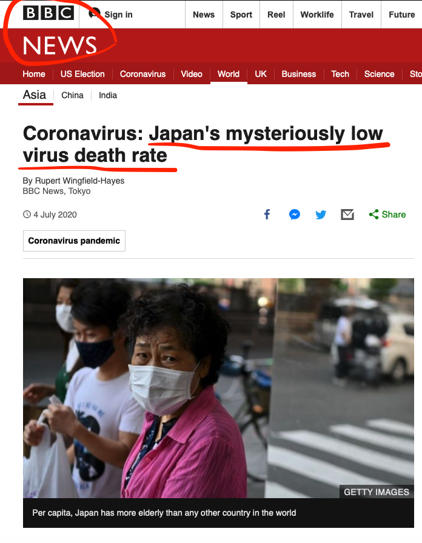Select the China sub-section
422x543 pixels.
point(72,95)
